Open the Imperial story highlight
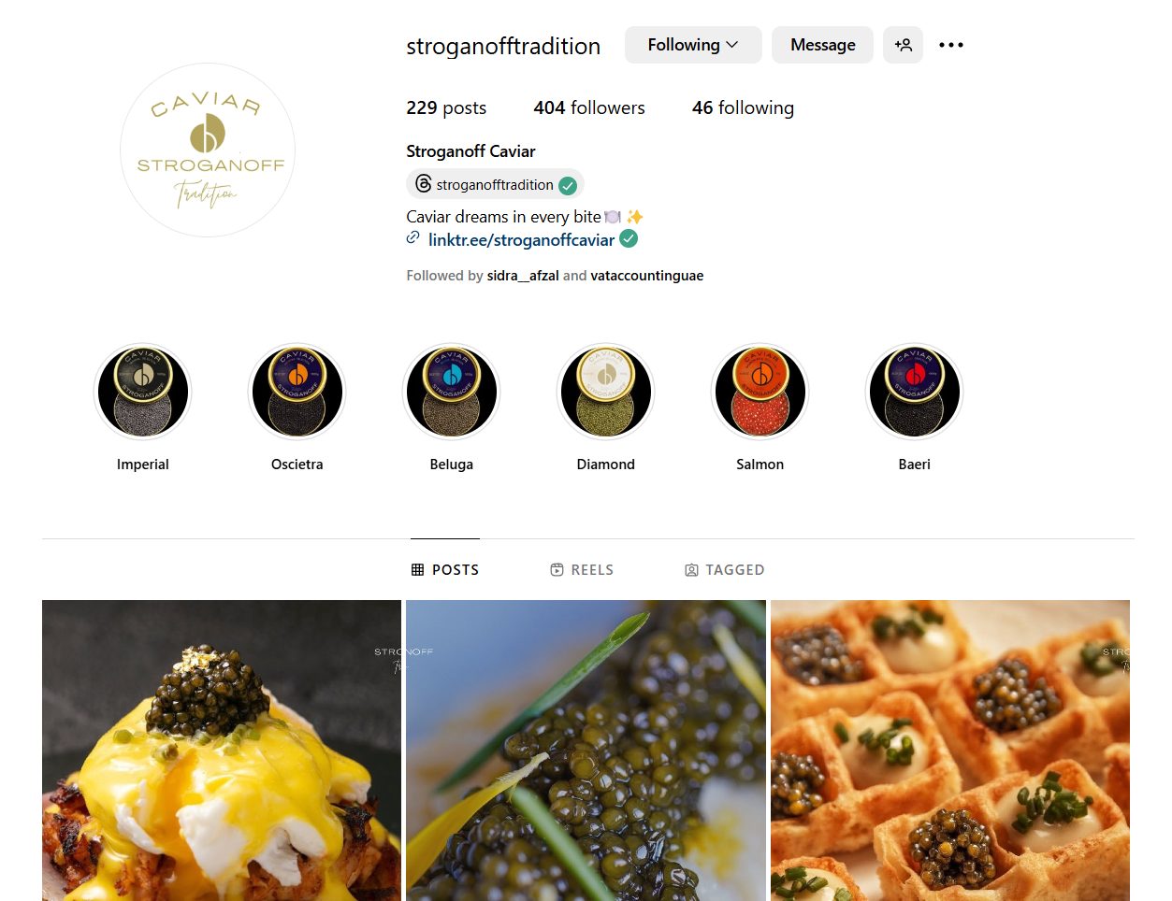The height and width of the screenshot is (901, 1172). (x=143, y=391)
